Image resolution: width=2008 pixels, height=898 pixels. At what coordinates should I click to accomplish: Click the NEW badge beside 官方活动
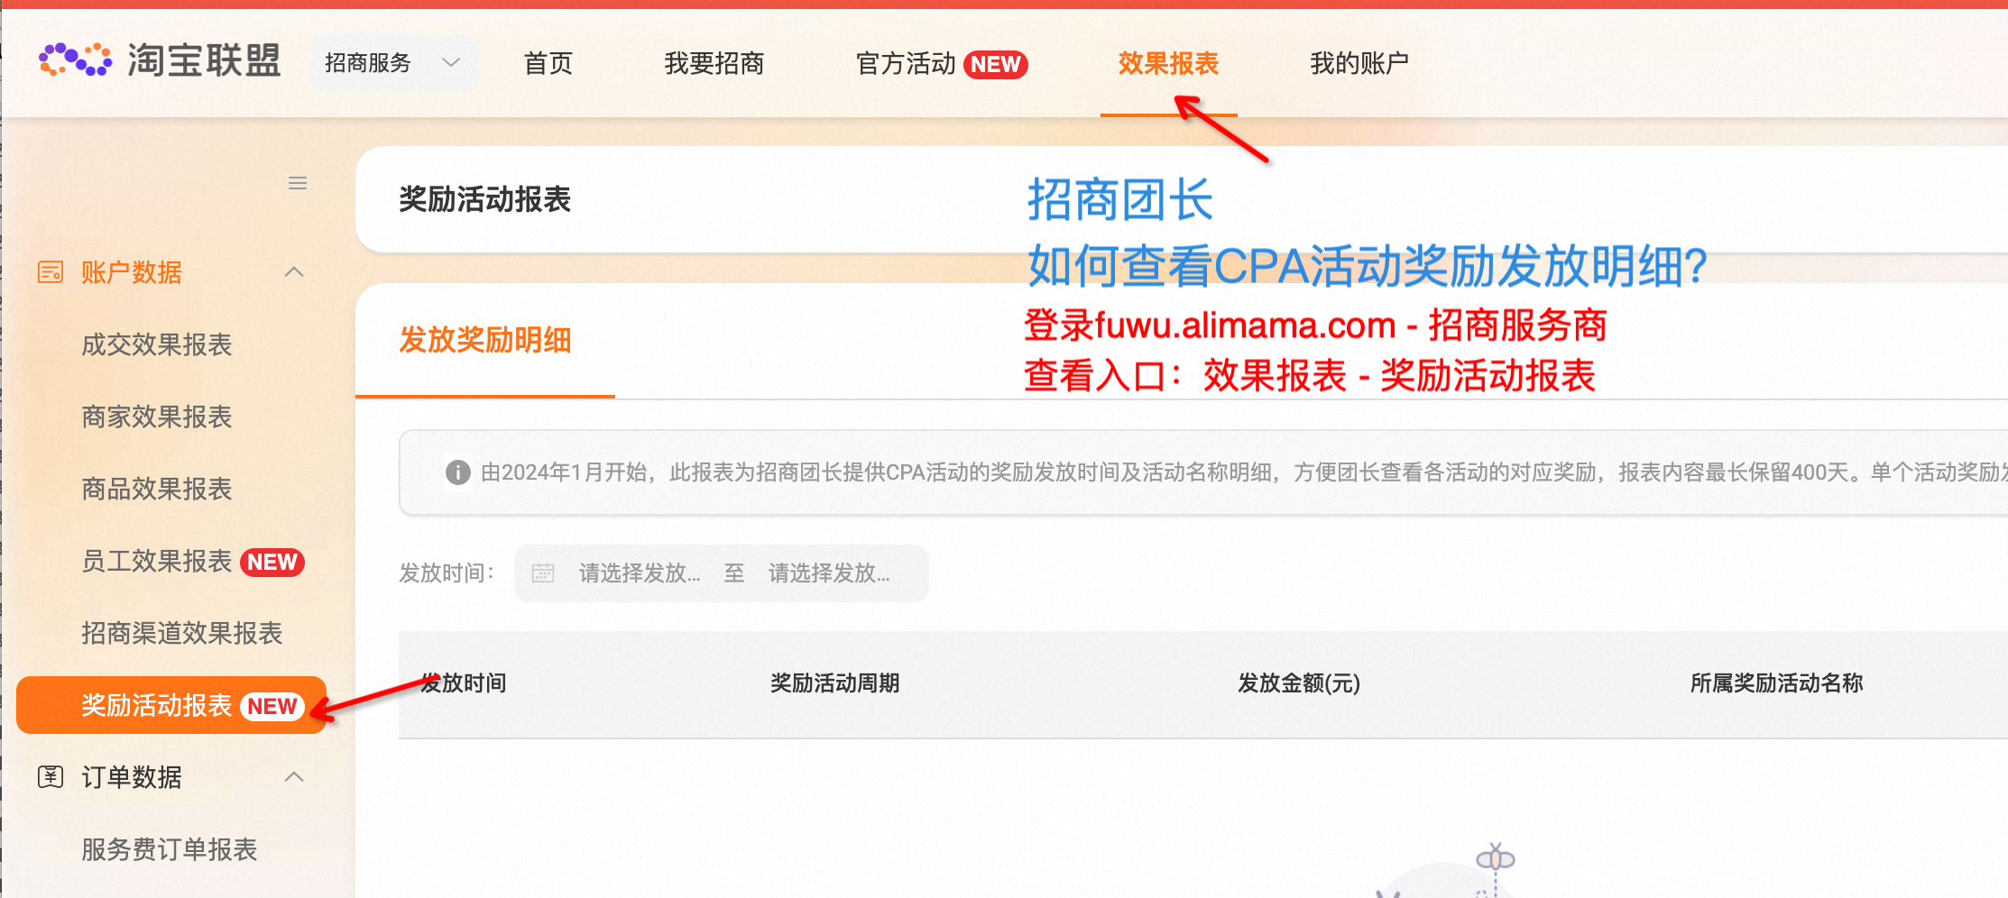point(996,65)
